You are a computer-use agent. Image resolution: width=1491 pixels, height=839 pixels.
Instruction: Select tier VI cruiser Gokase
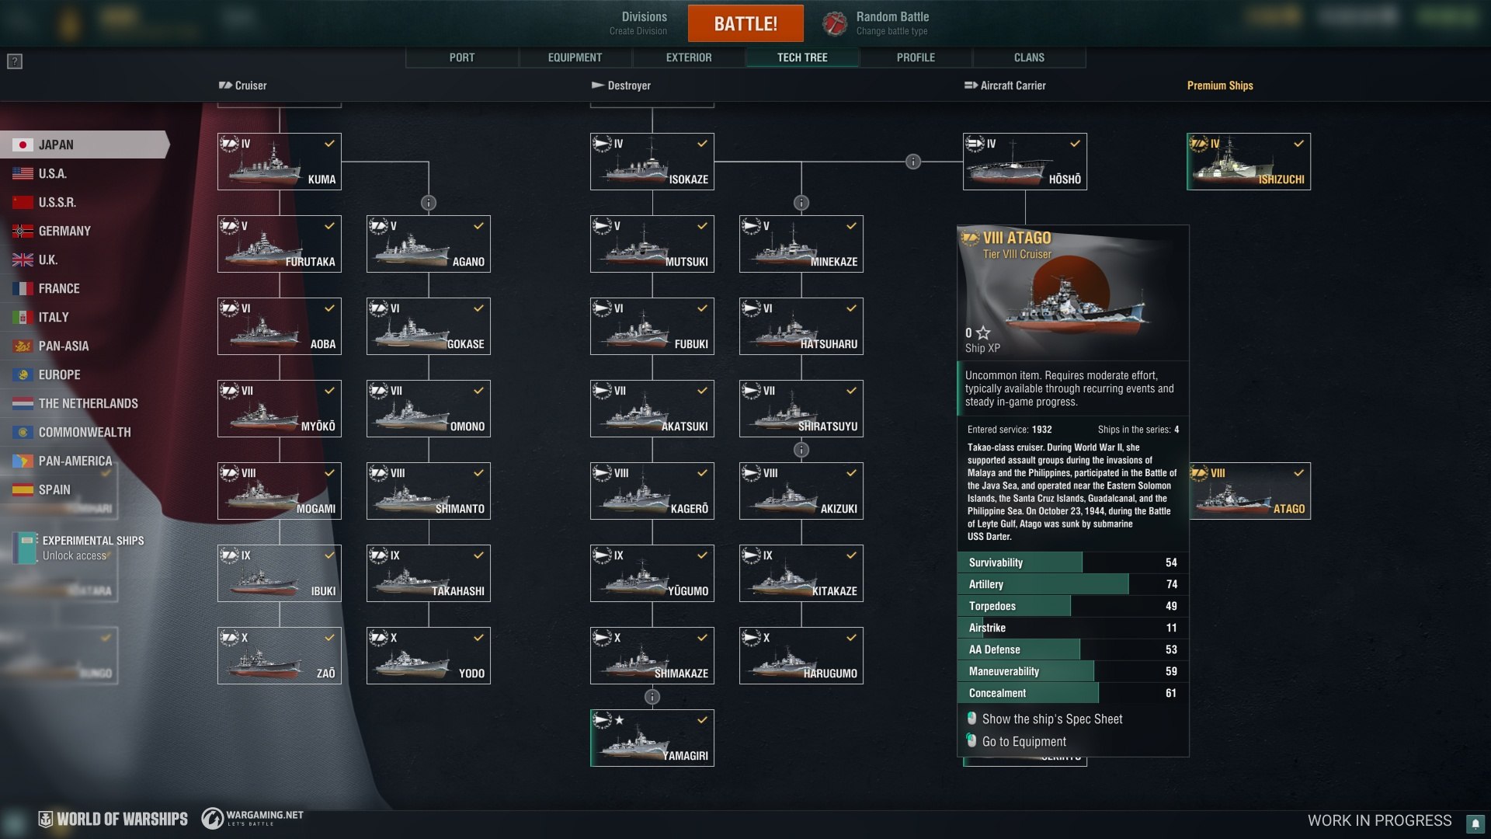pyautogui.click(x=429, y=326)
